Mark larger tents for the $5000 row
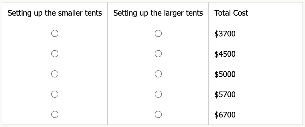This screenshot has height=127, width=305. 158,74
